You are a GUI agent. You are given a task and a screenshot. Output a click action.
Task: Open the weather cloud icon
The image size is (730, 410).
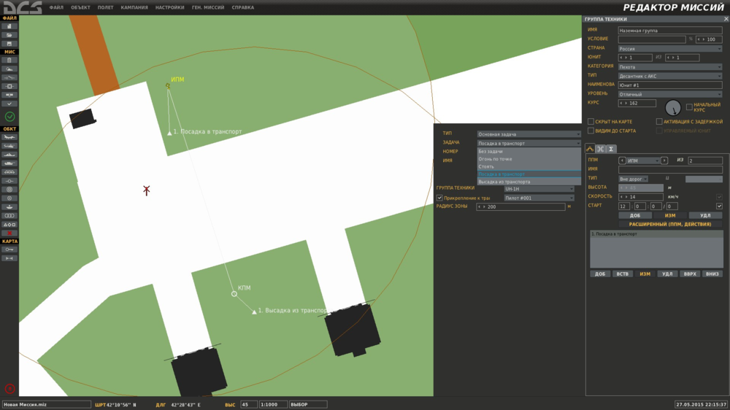coord(9,69)
